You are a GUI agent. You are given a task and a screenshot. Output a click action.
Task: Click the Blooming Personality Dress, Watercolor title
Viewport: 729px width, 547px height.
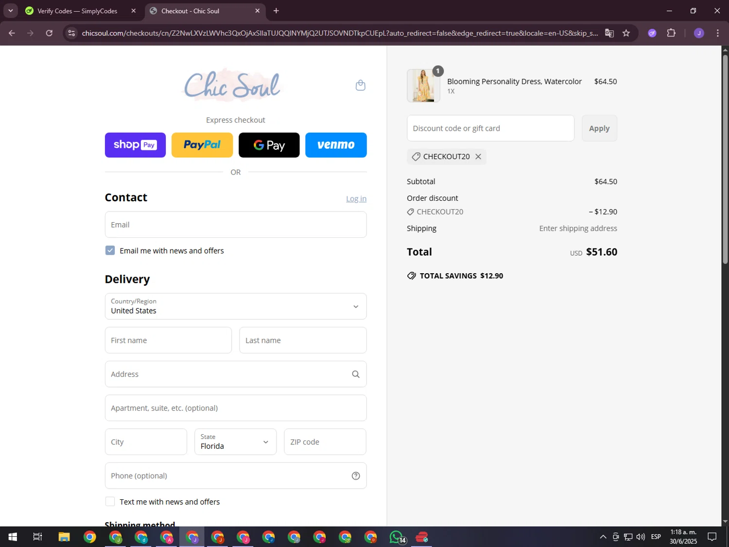click(514, 82)
